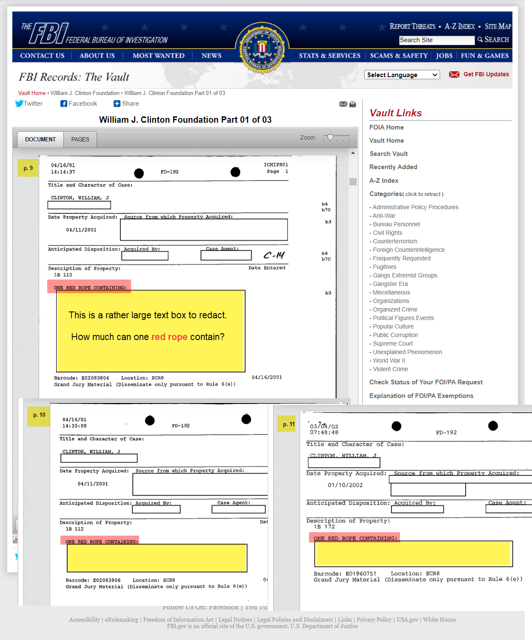532x640 pixels.
Task: Open the Anti-War category
Action: point(384,216)
